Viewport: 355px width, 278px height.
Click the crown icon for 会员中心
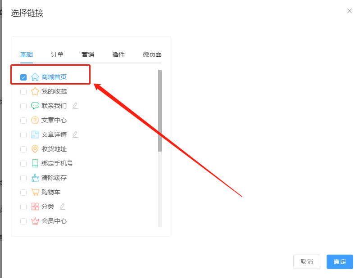(35, 221)
